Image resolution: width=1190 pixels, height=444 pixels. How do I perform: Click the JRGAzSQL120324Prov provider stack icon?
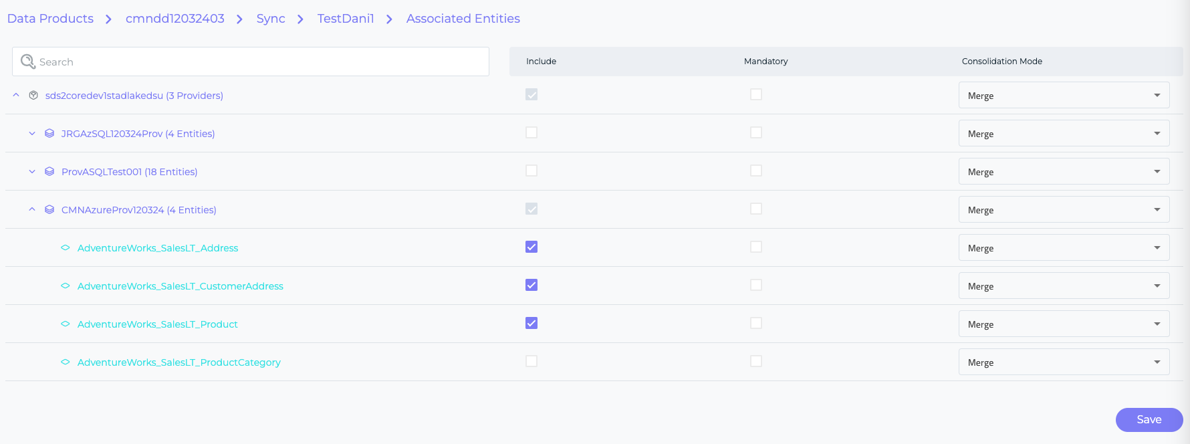pos(49,134)
